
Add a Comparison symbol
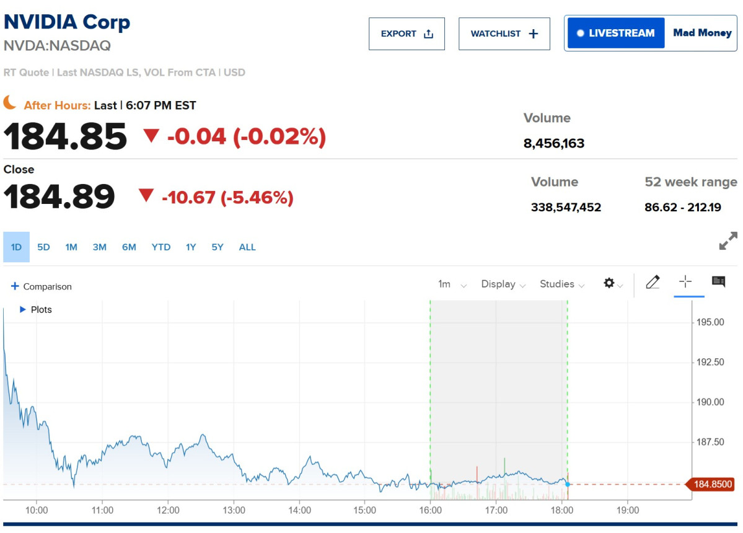click(42, 286)
